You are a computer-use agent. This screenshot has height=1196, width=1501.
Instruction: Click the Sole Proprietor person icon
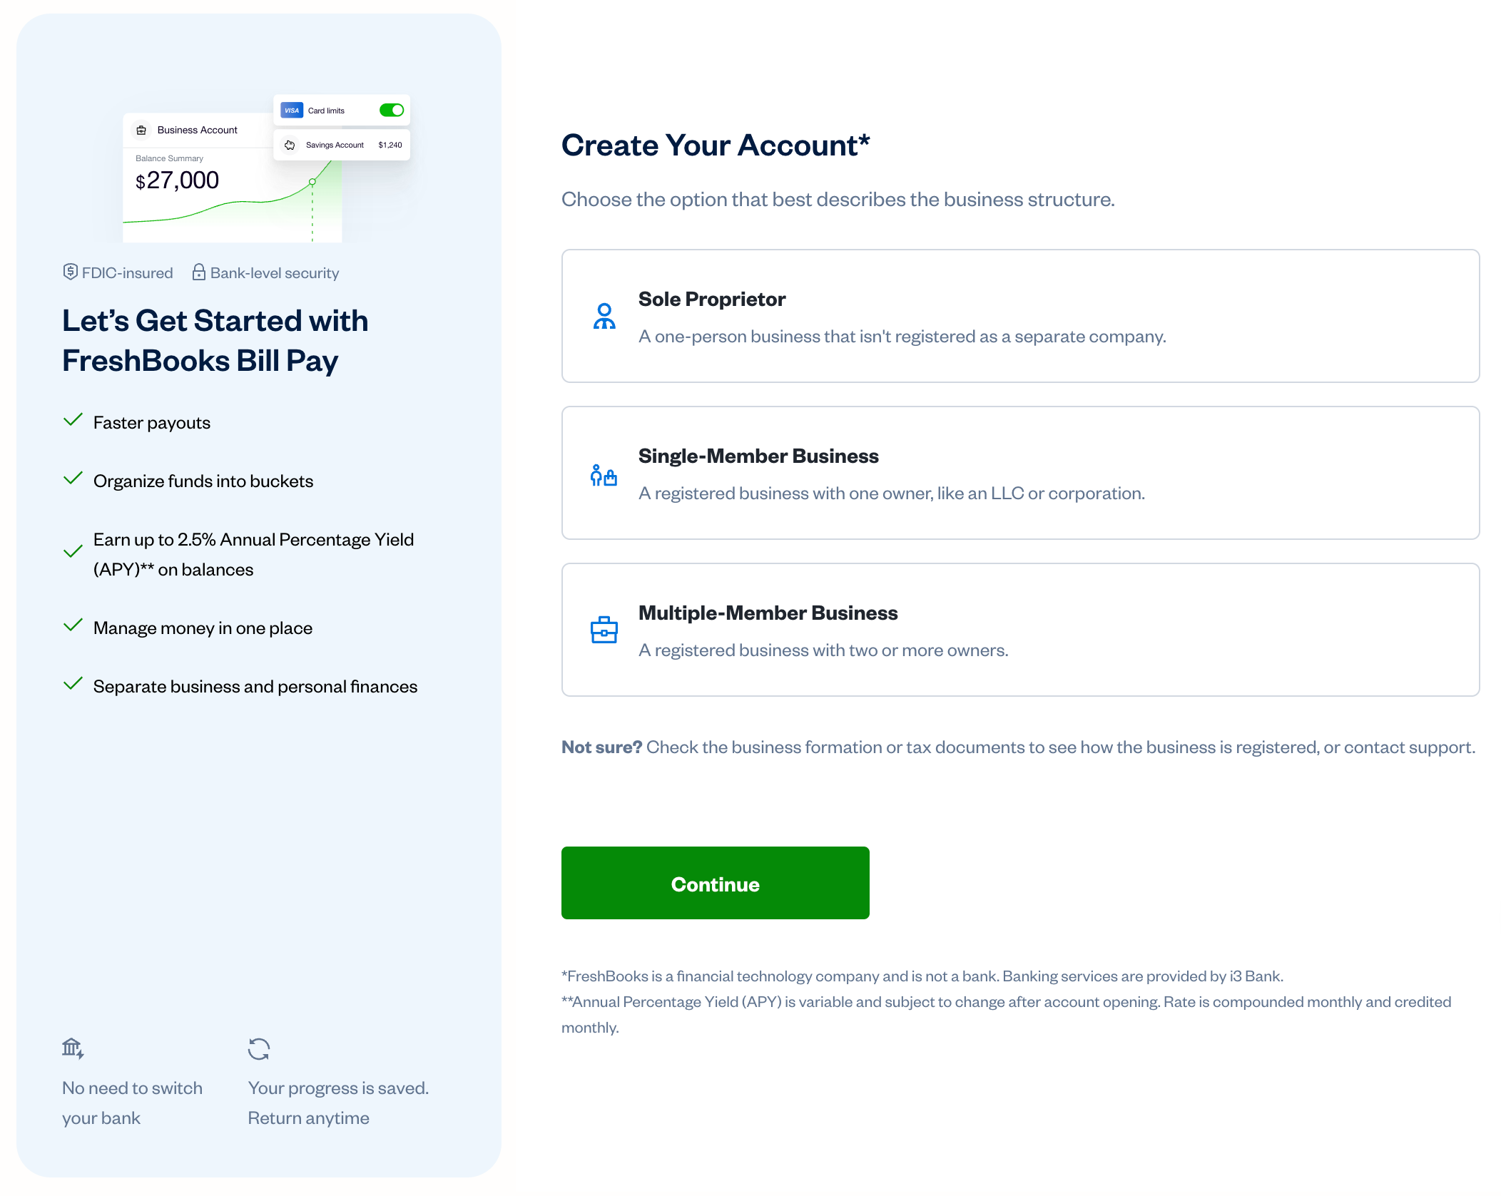click(604, 316)
